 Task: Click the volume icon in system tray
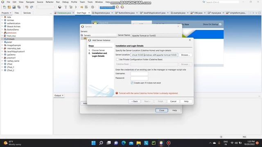click(x=236, y=143)
